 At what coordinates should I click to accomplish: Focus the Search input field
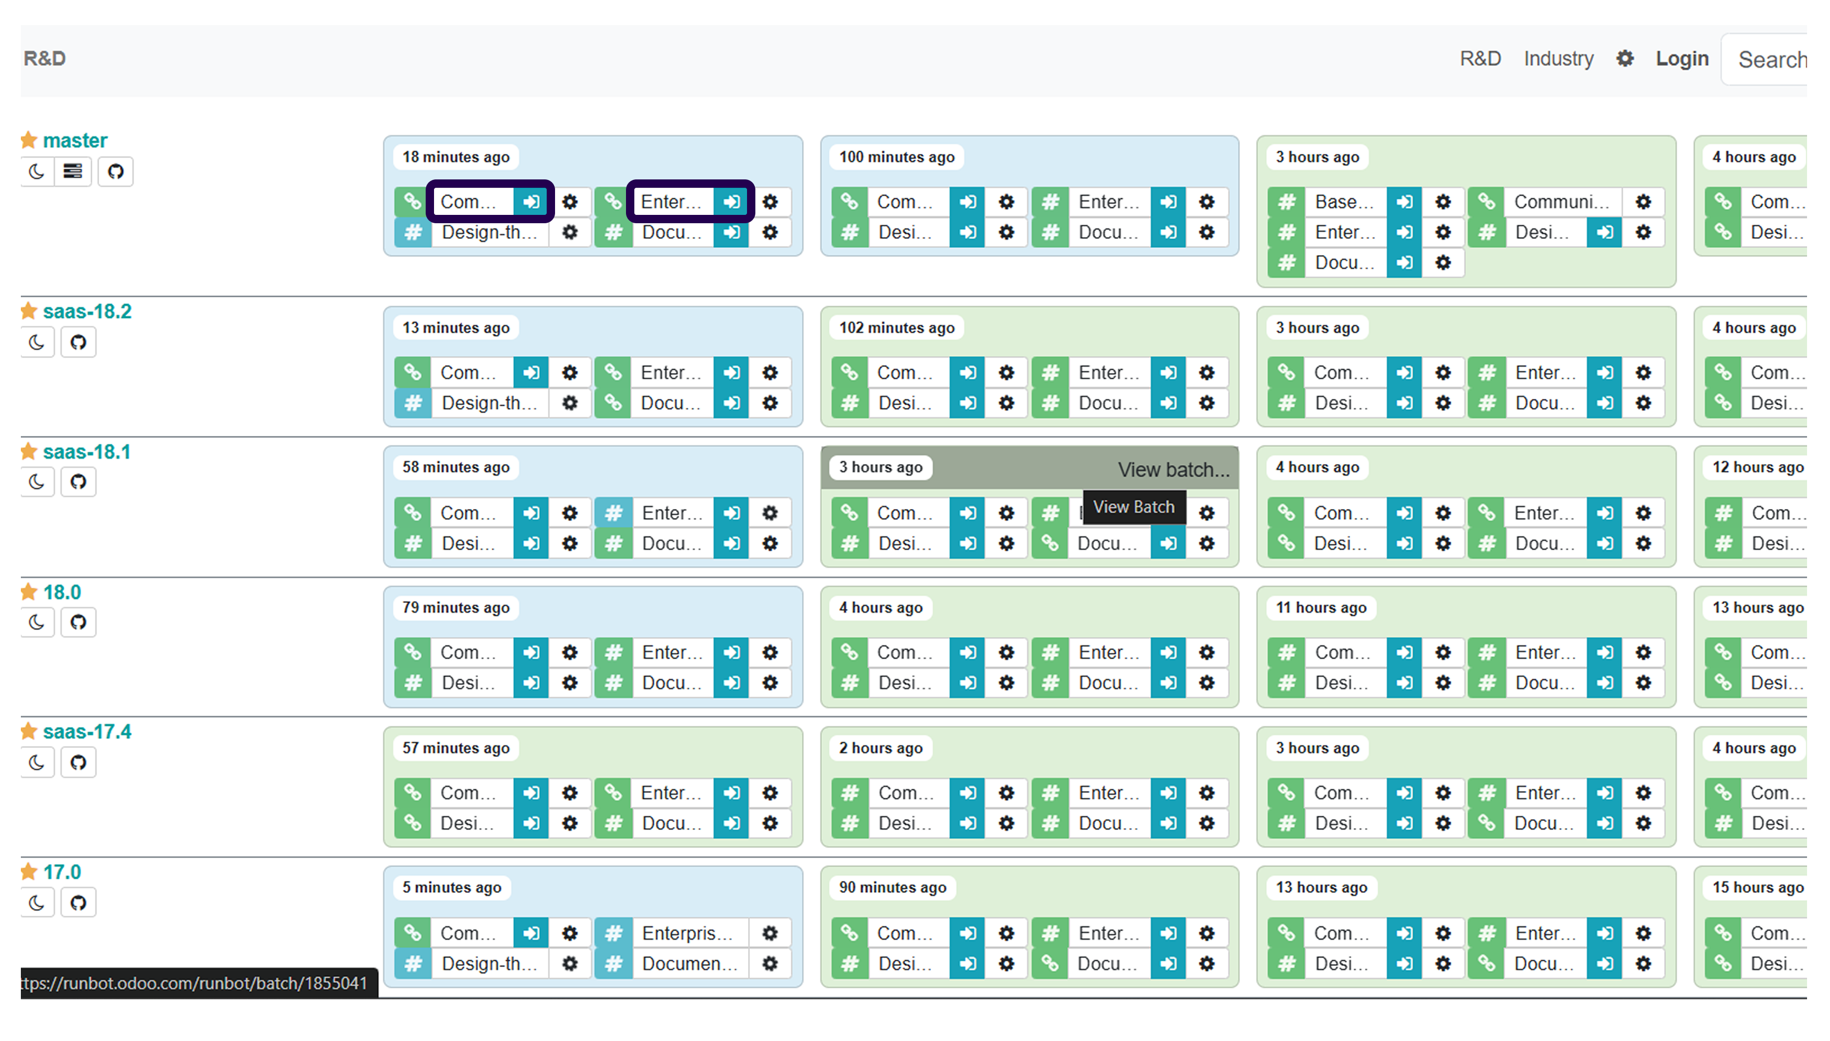coord(1764,59)
